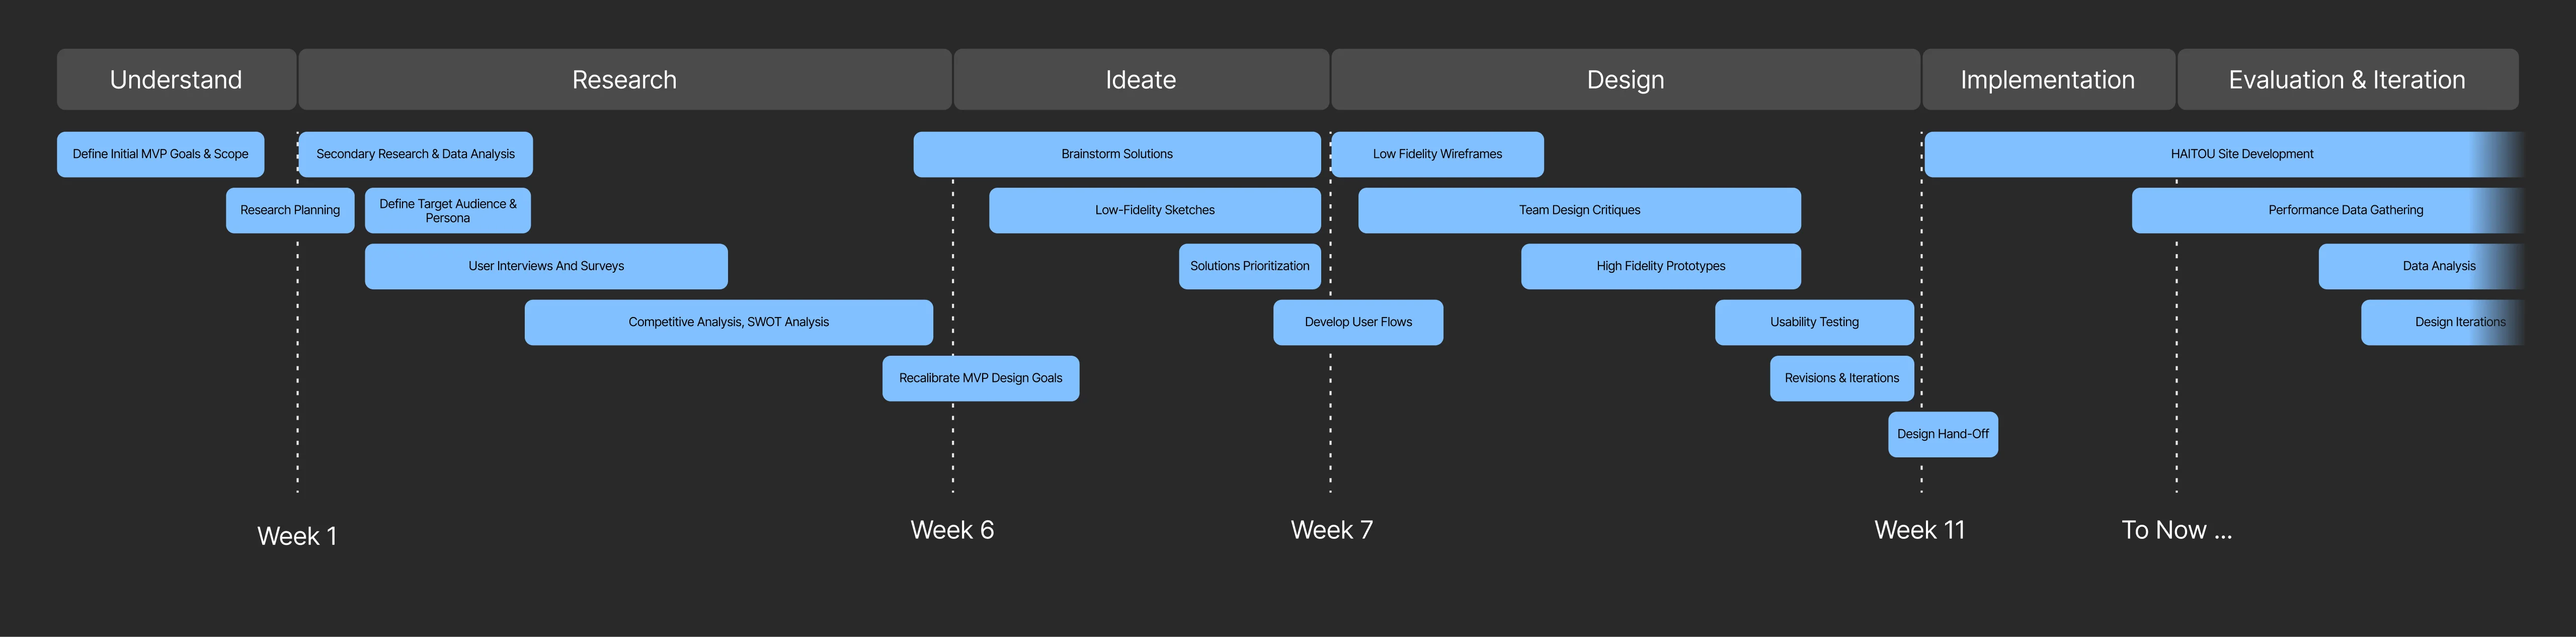
Task: Click the Research Planning task bar
Action: point(290,210)
